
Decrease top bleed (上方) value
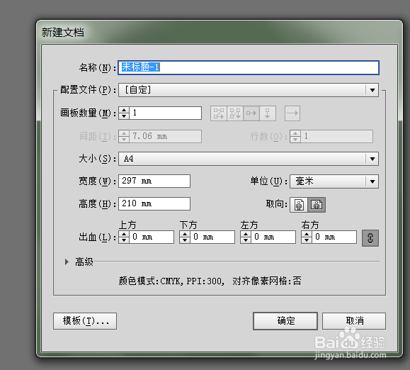click(124, 240)
